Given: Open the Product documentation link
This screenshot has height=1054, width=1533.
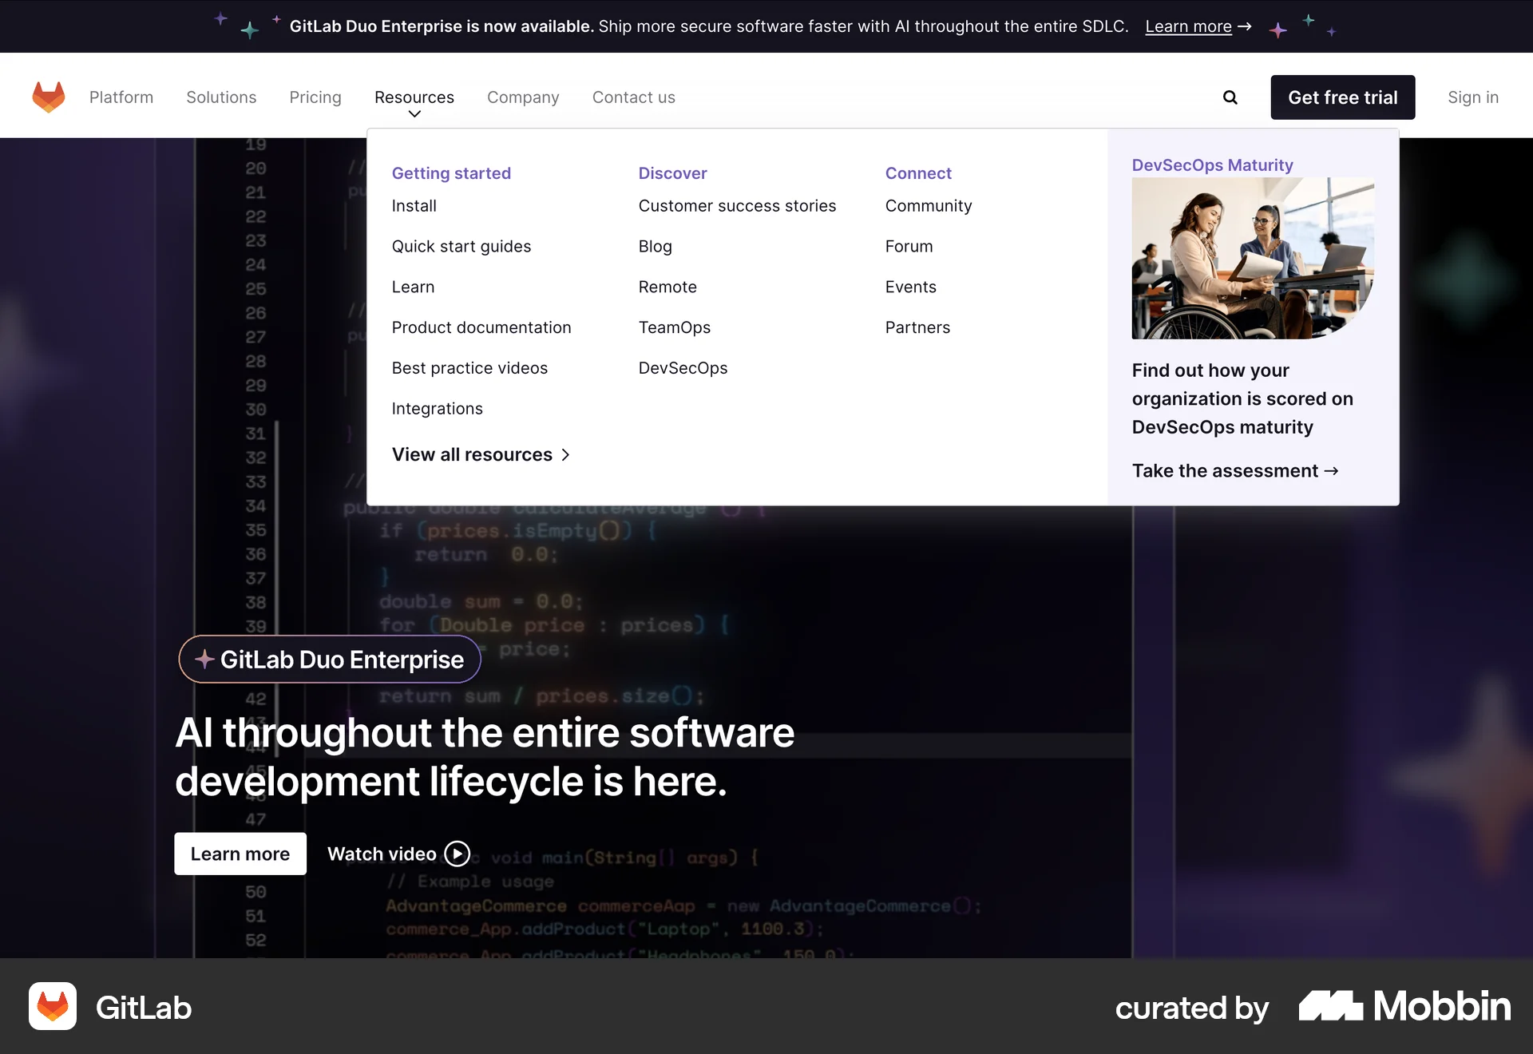Looking at the screenshot, I should click(481, 327).
